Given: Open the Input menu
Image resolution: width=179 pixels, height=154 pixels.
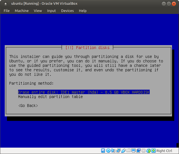Looking at the screenshot, I should point(52,11).
